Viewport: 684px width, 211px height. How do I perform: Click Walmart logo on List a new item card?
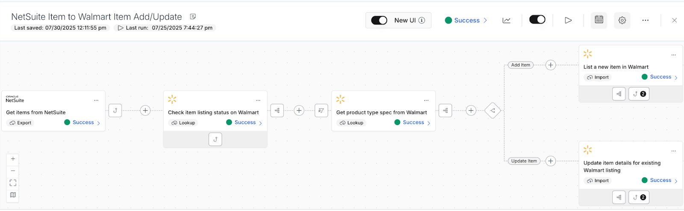(588, 54)
